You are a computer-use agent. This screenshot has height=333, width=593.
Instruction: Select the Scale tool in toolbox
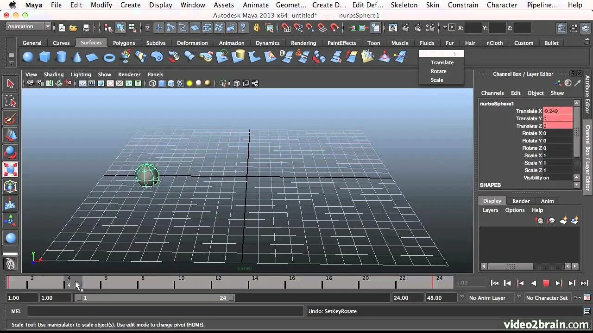click(10, 169)
